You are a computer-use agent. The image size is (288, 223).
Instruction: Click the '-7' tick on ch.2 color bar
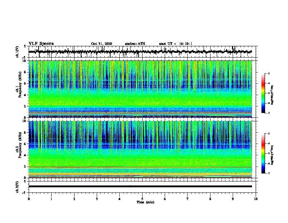pos(268,173)
